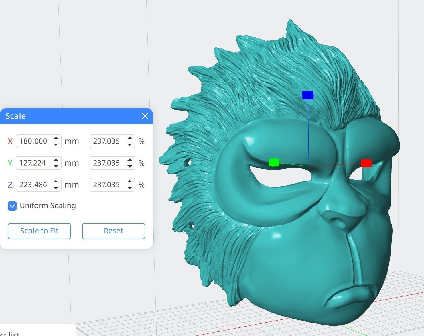Select the green Y-axis scale handle
This screenshot has height=336, width=424.
(275, 163)
